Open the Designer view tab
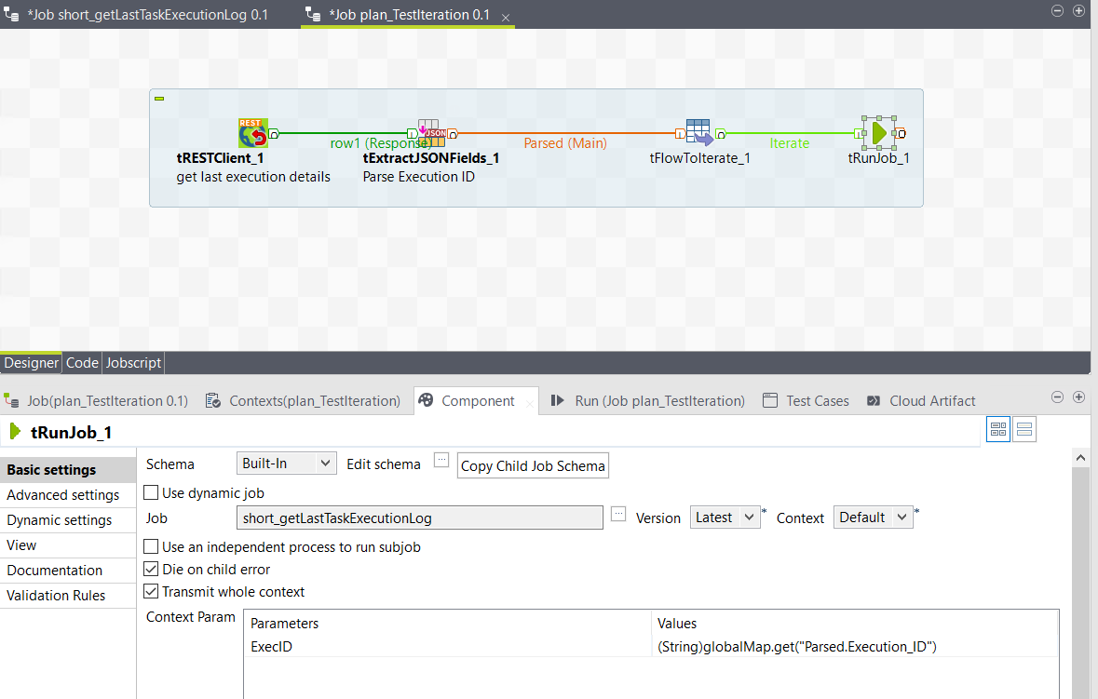 click(x=31, y=362)
